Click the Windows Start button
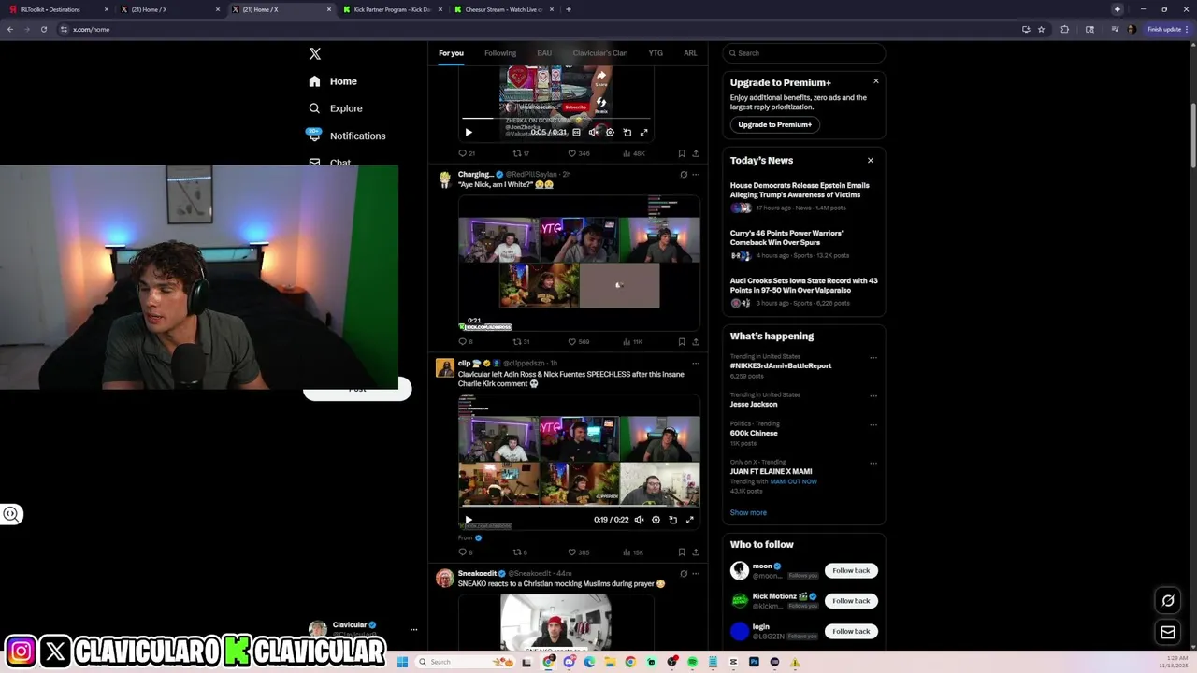Viewport: 1197px width, 673px height. [x=402, y=662]
